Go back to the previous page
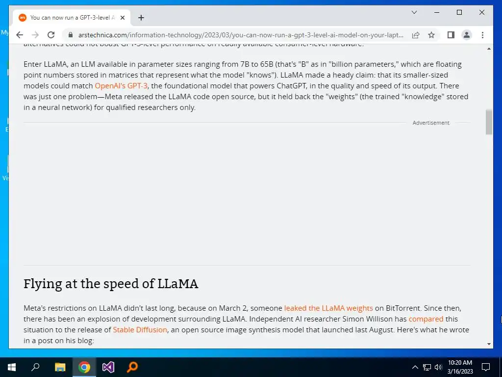 click(20, 35)
